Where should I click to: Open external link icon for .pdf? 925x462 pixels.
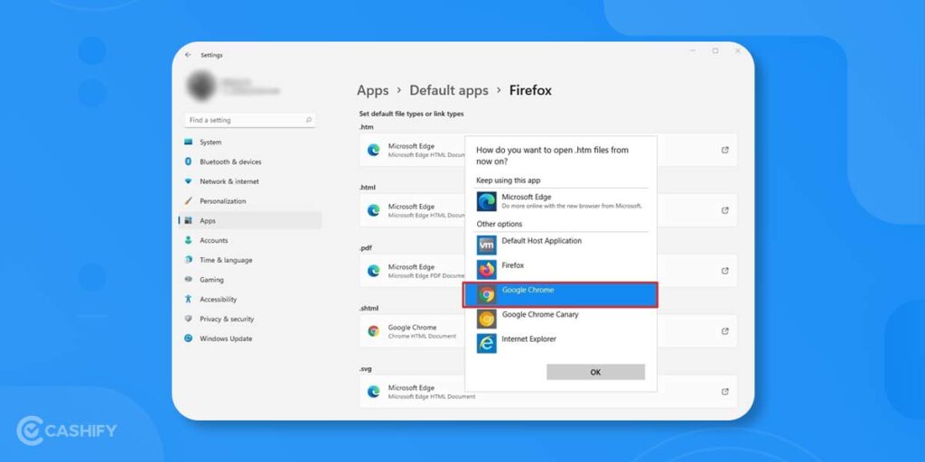(725, 271)
